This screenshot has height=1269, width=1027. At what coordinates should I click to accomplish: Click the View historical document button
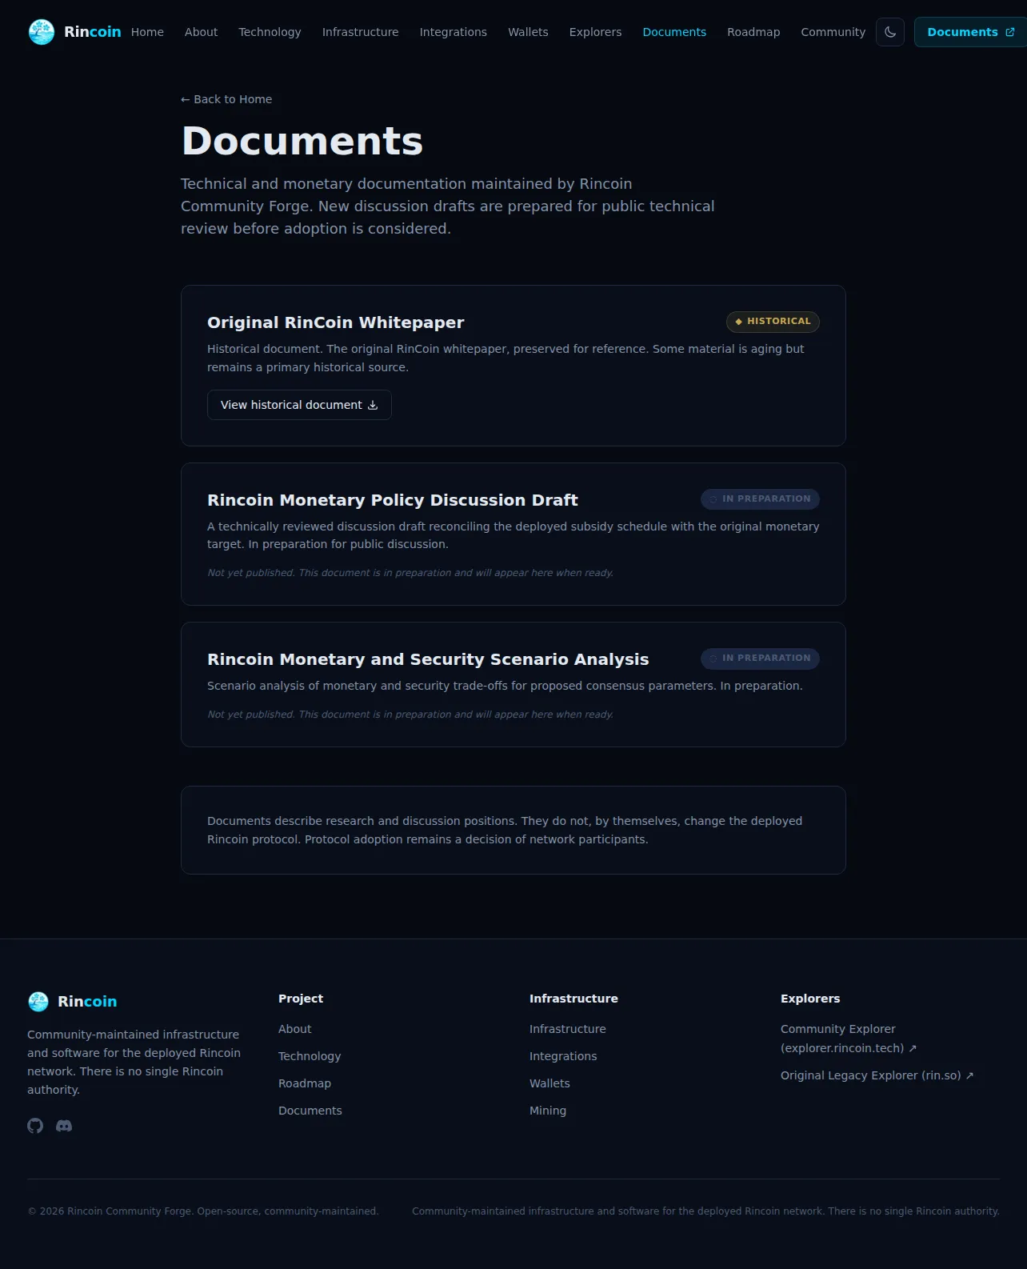tap(299, 405)
